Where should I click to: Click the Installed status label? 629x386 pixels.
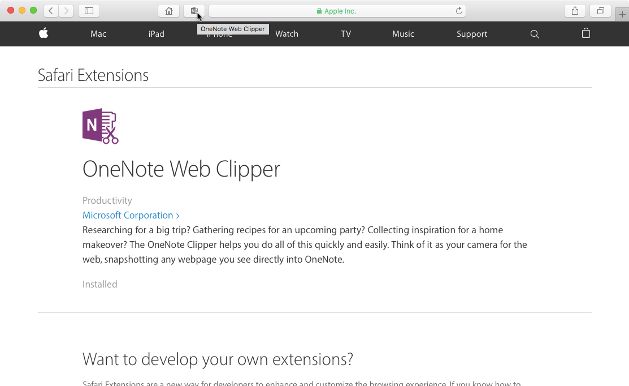click(x=100, y=284)
